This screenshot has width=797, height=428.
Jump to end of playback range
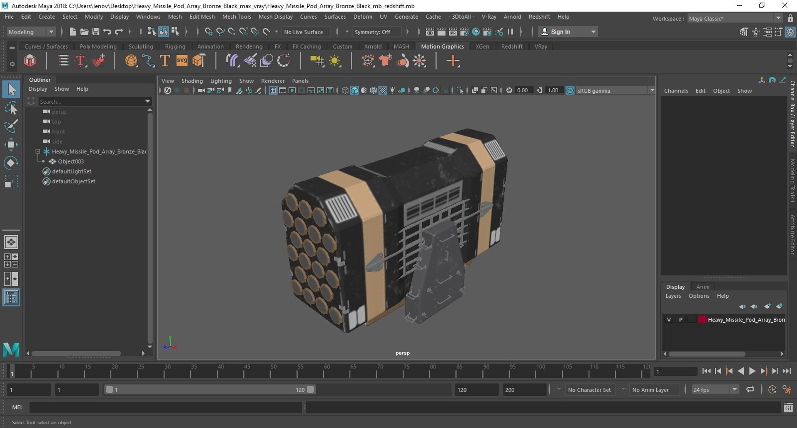pos(786,371)
